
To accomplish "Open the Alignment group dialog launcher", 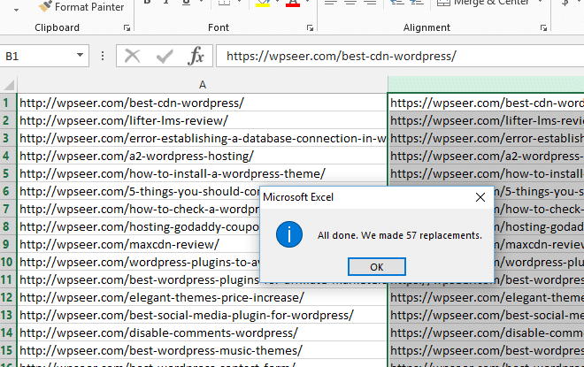I will [x=543, y=28].
